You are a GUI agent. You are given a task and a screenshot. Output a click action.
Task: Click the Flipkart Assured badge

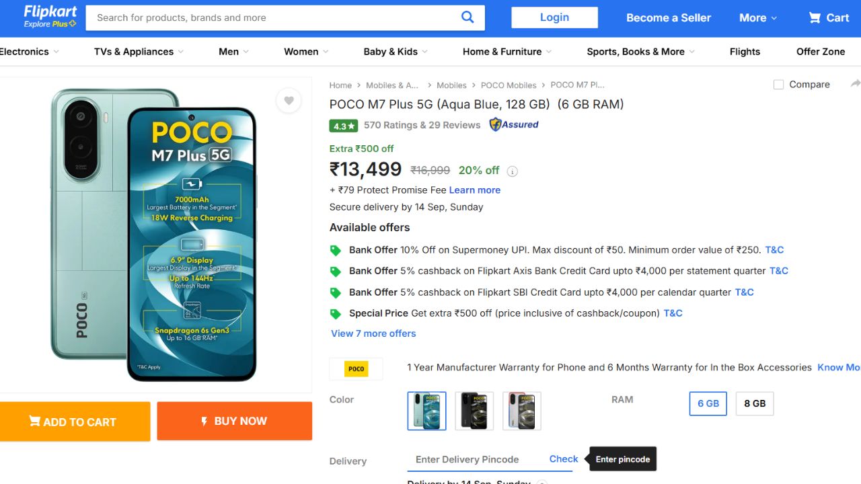pyautogui.click(x=514, y=124)
